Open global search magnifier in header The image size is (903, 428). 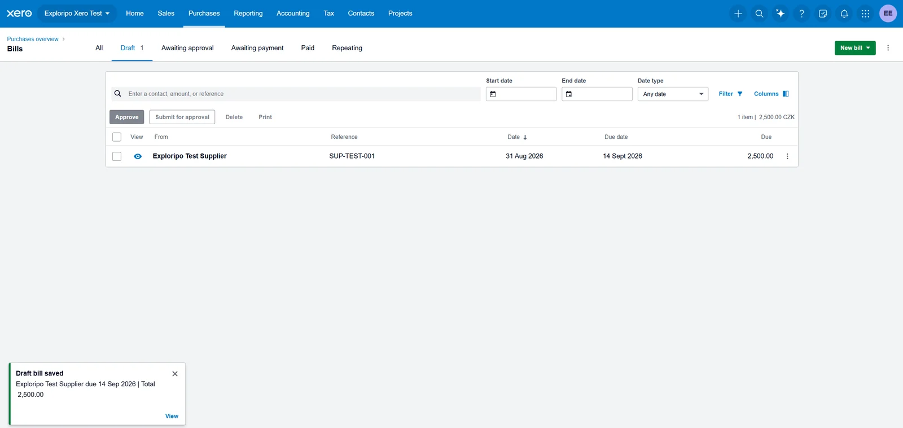pos(759,14)
